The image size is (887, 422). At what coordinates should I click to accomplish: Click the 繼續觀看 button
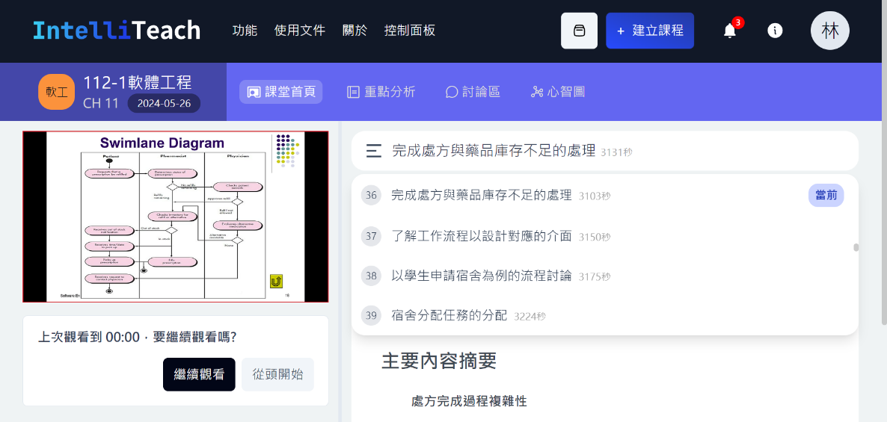(x=199, y=374)
